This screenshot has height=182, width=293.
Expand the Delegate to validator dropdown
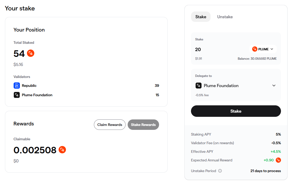click(274, 86)
